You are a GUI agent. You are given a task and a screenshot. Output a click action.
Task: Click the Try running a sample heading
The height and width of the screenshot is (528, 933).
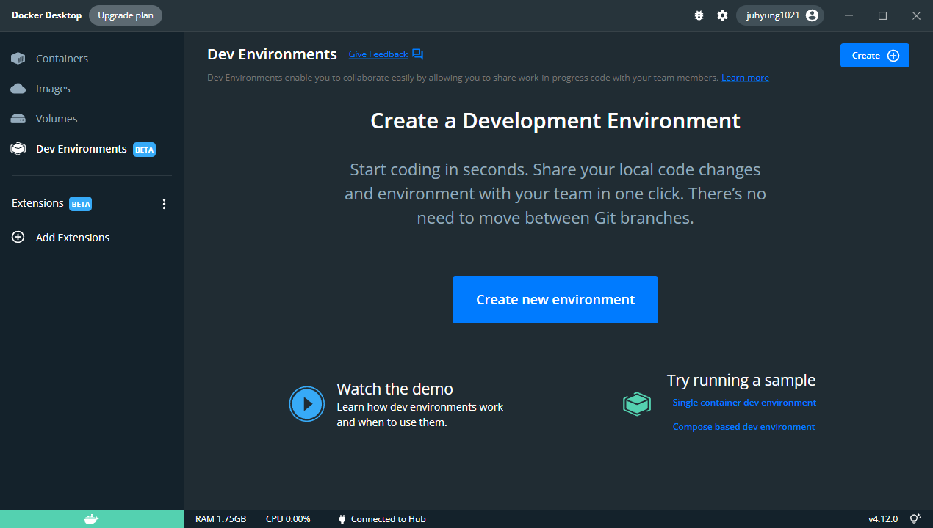(741, 380)
